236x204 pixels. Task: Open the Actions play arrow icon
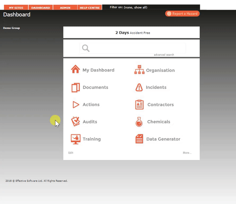(x=76, y=105)
